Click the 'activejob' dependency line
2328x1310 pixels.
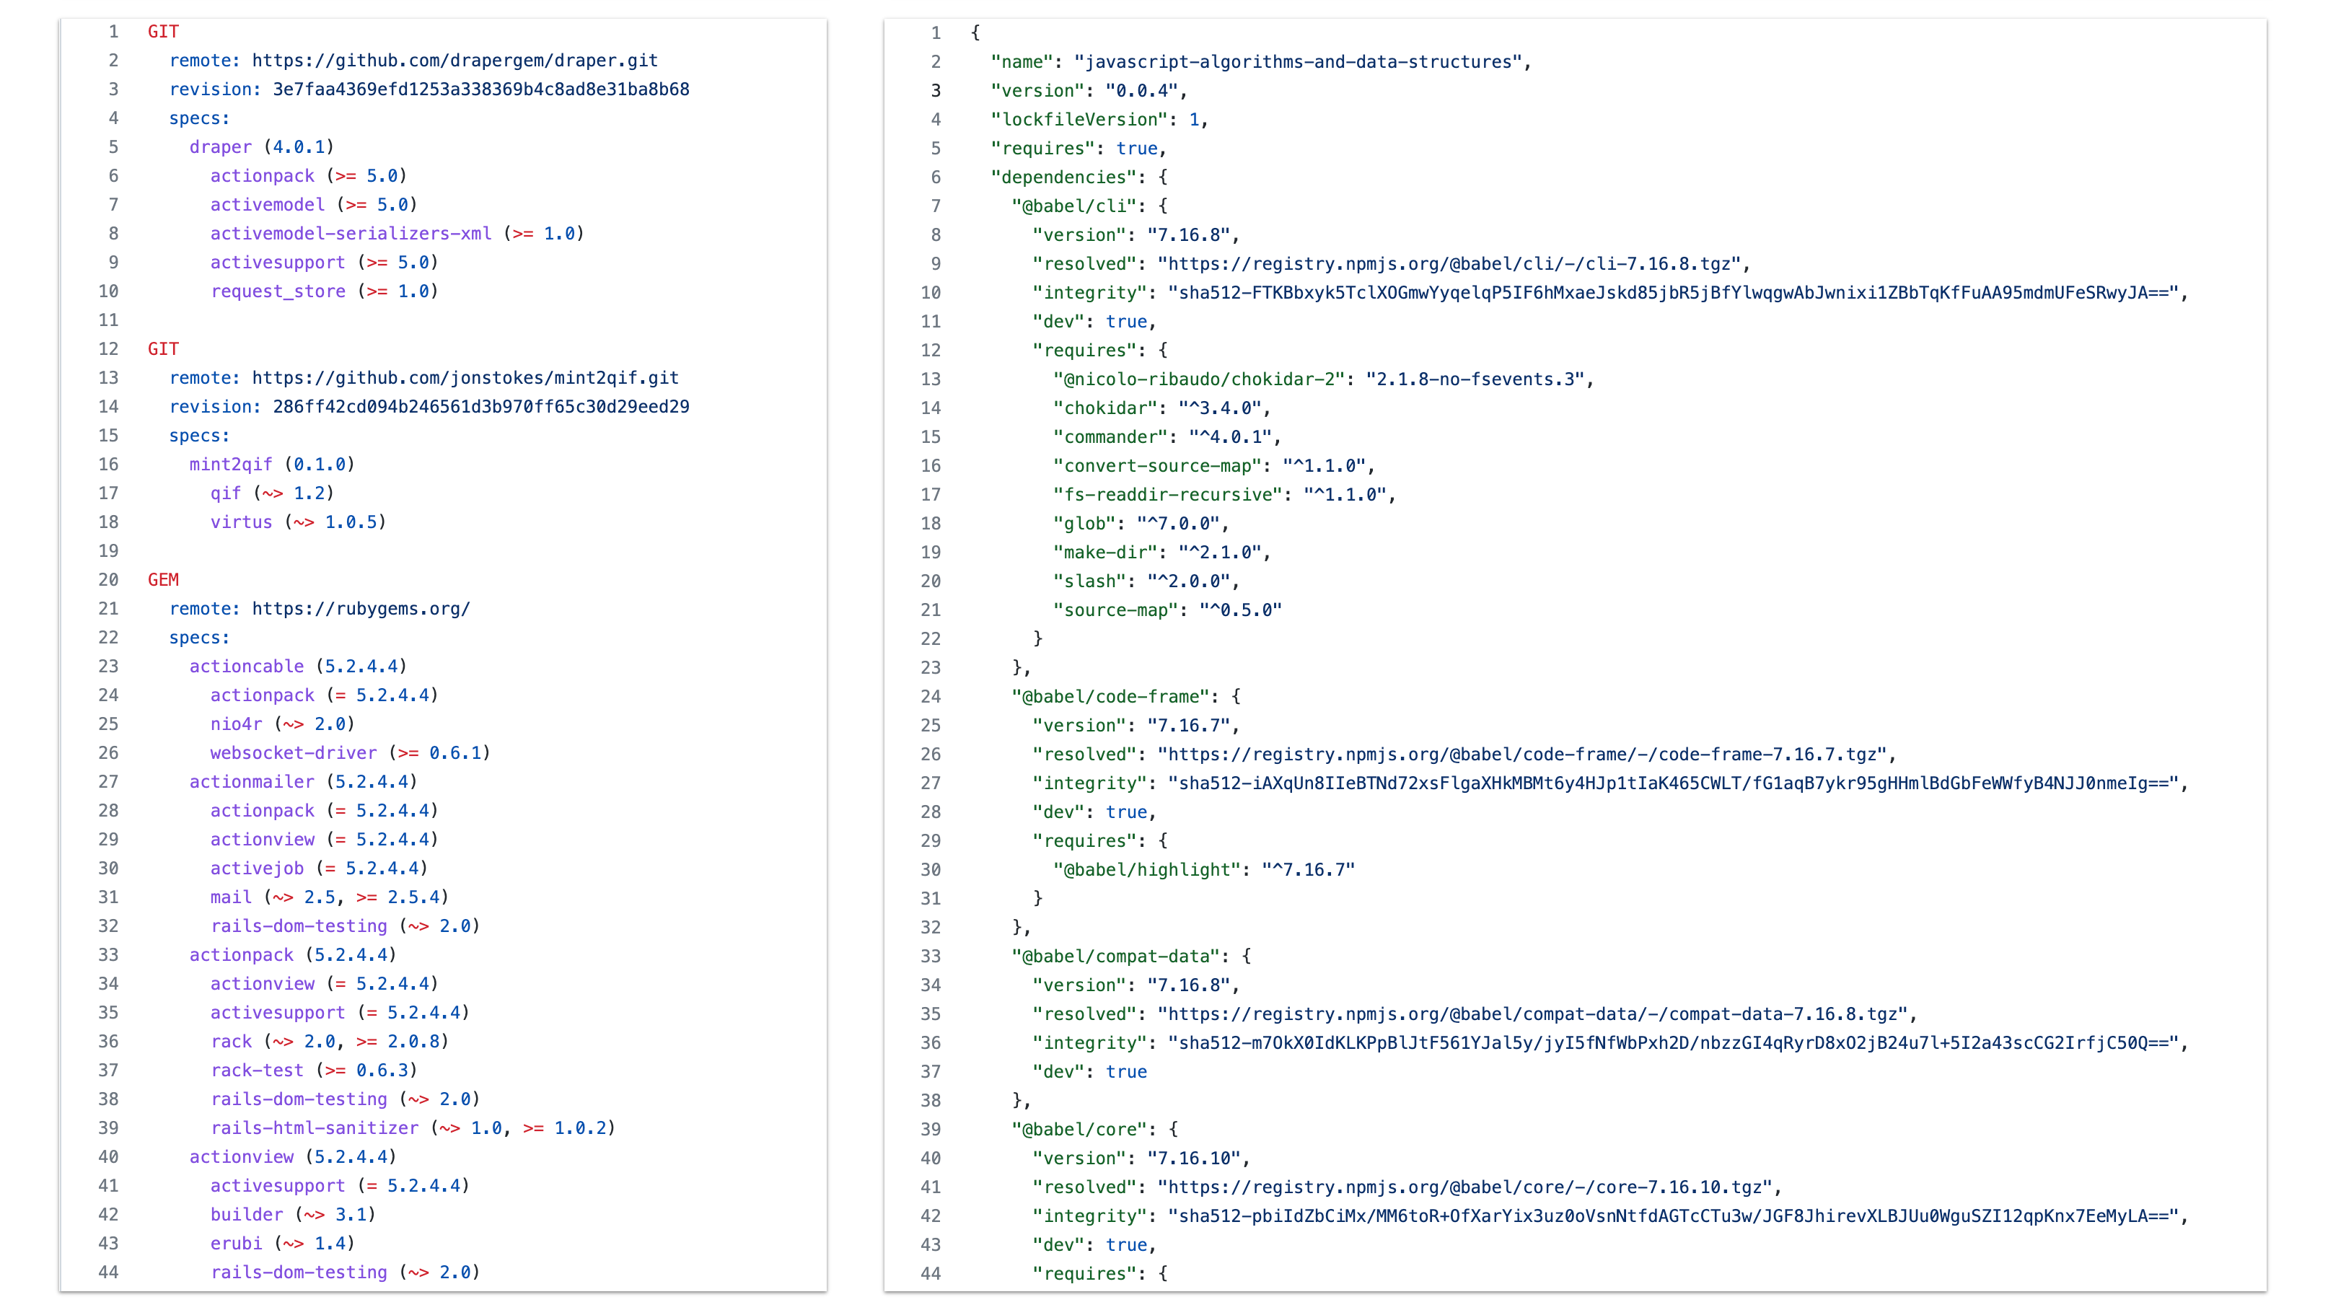tap(319, 869)
